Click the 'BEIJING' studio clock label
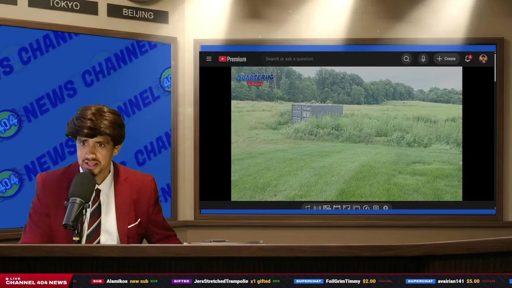The width and height of the screenshot is (512, 288). pos(138,14)
